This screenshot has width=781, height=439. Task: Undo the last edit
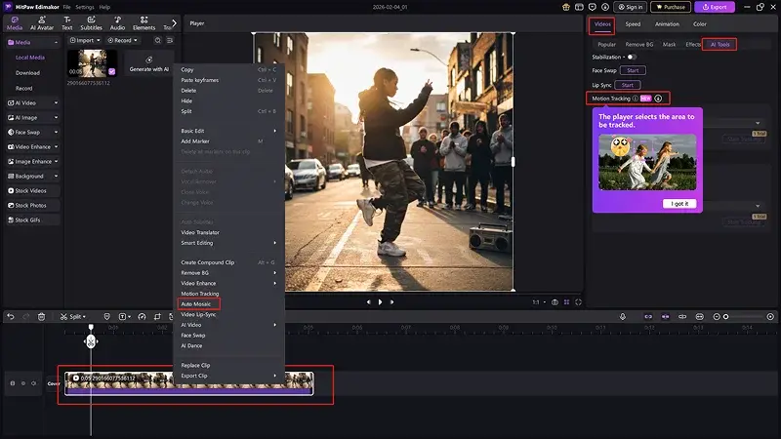11,316
